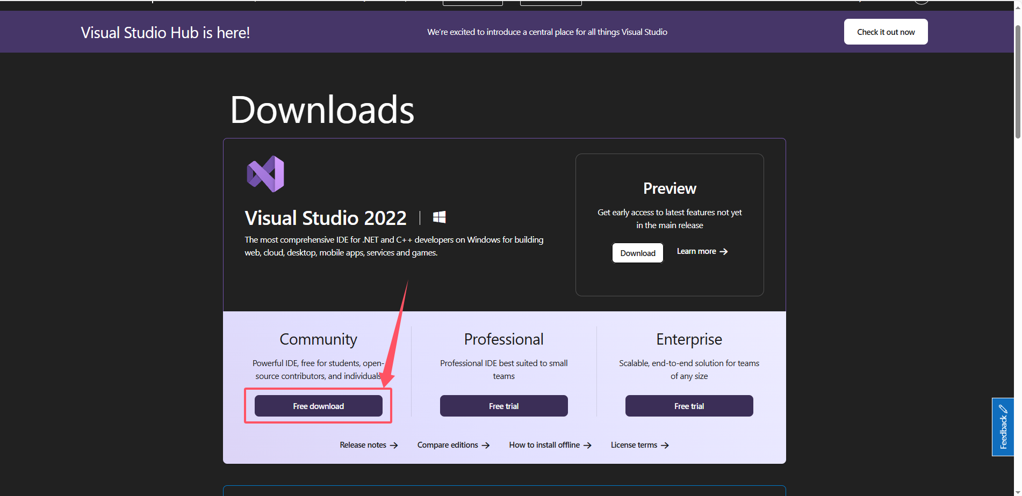Click the Visual Studio 2022 title
The width and height of the screenshot is (1022, 496).
pos(326,218)
